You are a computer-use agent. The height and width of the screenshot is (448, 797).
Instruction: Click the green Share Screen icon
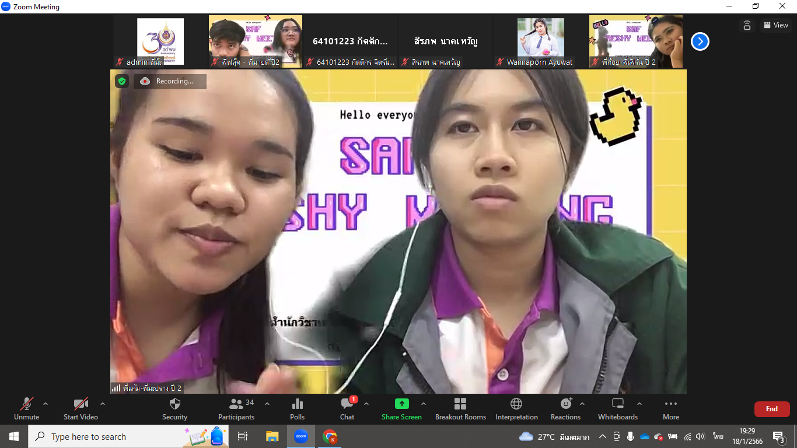[401, 404]
